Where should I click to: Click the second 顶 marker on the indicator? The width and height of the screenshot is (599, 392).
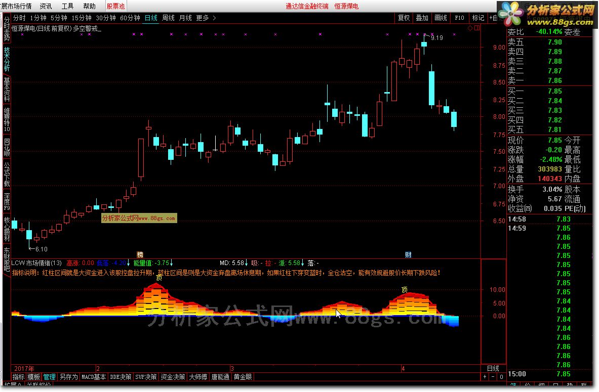tap(405, 290)
